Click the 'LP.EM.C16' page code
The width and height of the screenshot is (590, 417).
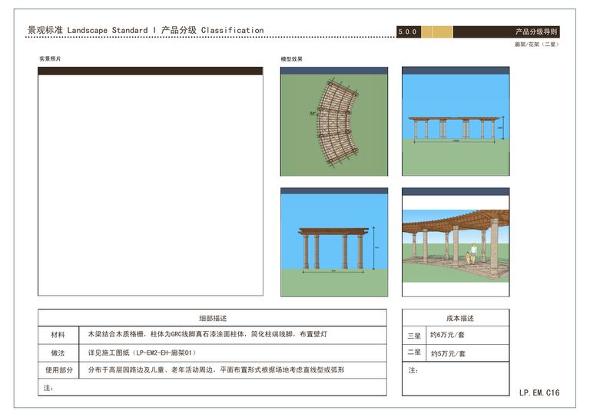click(539, 392)
